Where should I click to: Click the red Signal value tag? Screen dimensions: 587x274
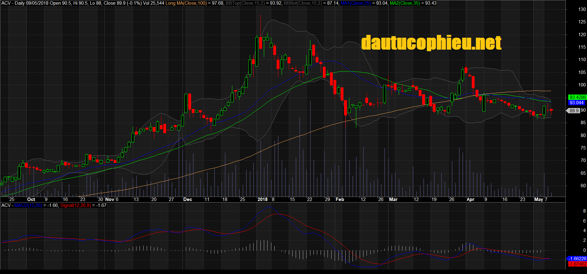click(x=577, y=264)
